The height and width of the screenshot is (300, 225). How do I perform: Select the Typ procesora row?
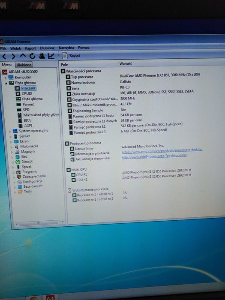(133, 76)
